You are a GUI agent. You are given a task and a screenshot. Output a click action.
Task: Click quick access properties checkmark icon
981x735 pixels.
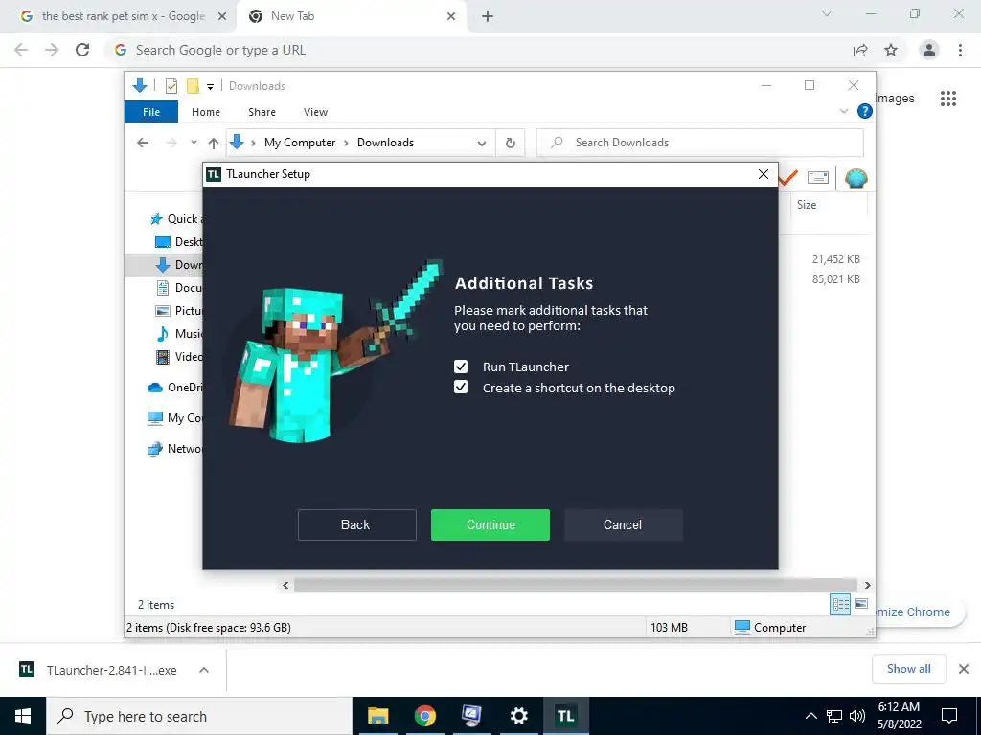tap(171, 85)
